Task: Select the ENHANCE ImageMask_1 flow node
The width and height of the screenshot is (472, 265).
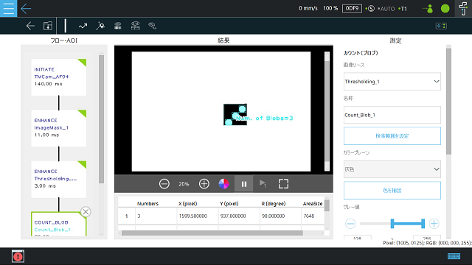Action: point(59,128)
